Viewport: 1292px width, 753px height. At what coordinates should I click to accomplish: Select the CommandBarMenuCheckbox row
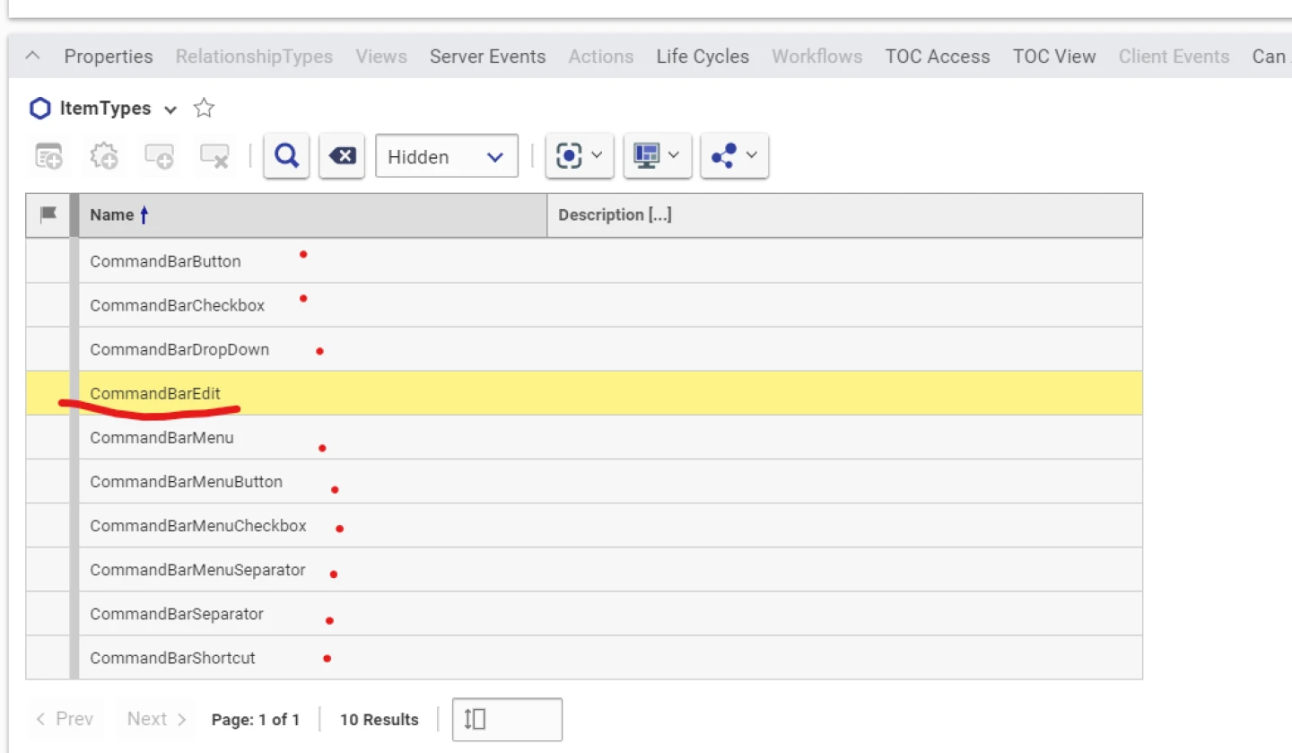[x=584, y=525]
